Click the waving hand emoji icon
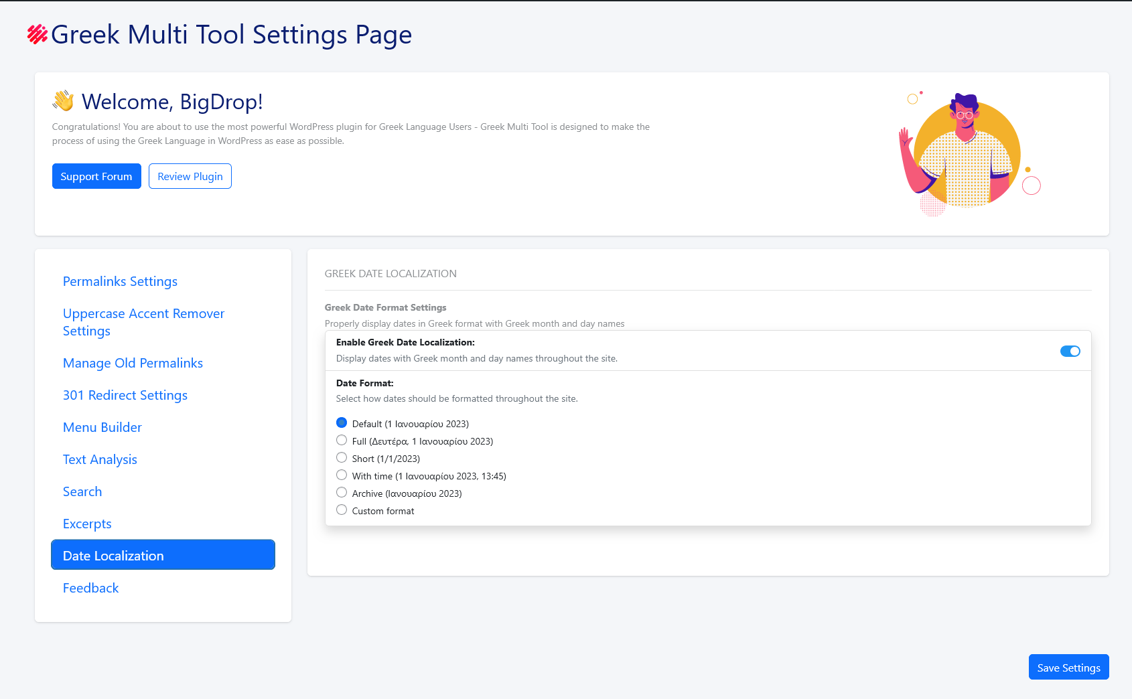 64,101
